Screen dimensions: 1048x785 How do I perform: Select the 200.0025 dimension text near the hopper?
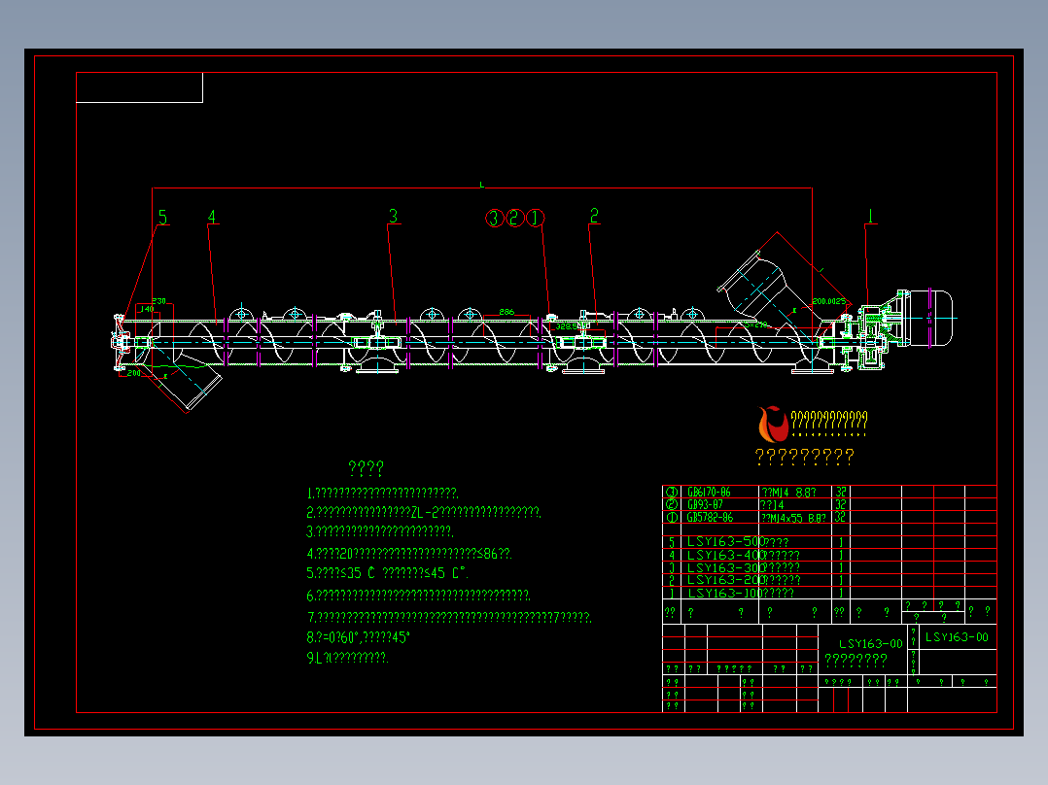tap(828, 301)
